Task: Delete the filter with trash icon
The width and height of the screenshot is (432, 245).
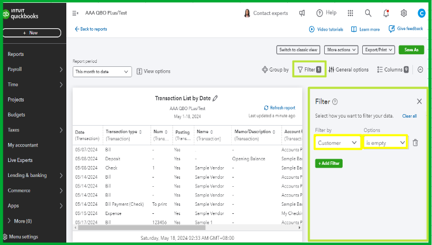Action: point(415,142)
